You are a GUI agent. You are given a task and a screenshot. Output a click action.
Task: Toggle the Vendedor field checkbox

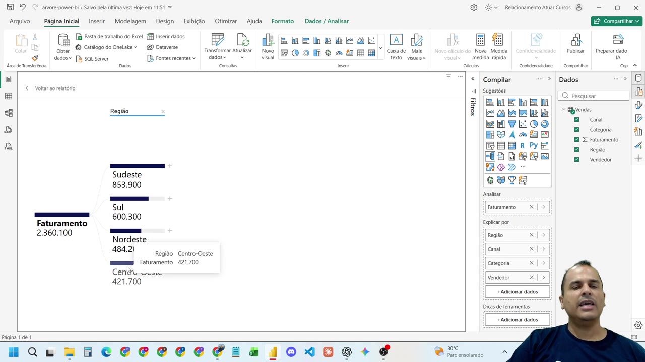[576, 160]
